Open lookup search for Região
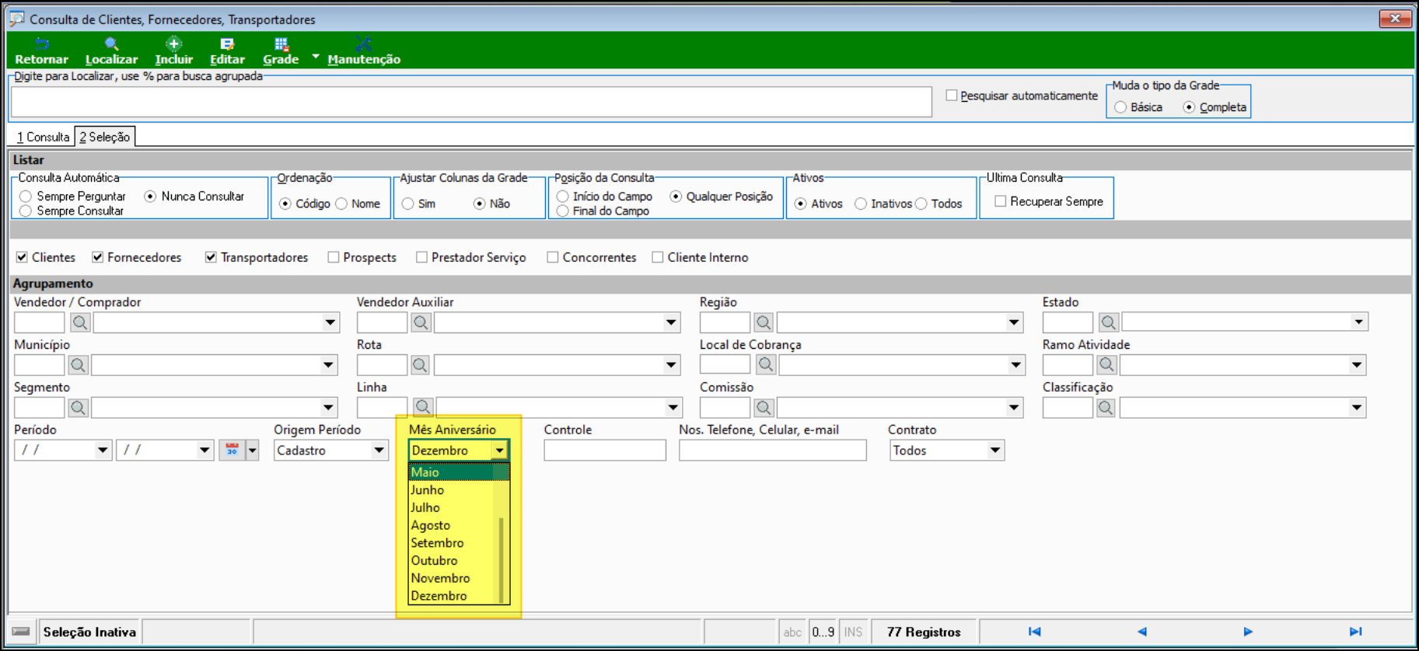The image size is (1419, 651). click(764, 322)
